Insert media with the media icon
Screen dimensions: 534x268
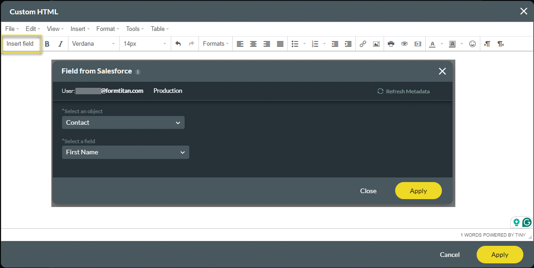pyautogui.click(x=418, y=43)
